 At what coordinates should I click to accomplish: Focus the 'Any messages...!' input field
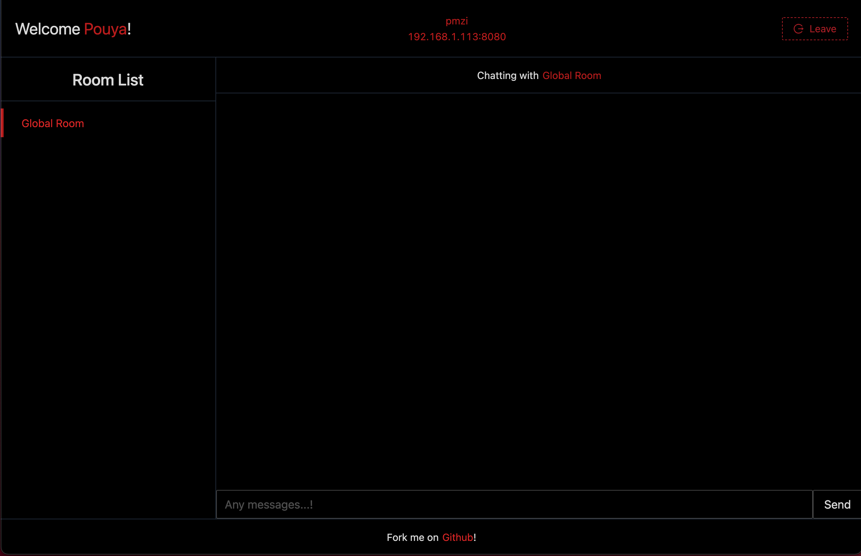click(514, 504)
